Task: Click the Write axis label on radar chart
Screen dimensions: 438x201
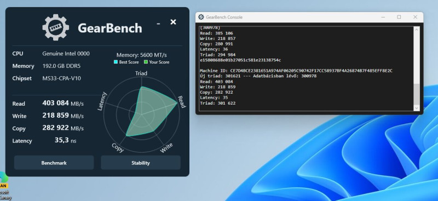Action: (166, 148)
